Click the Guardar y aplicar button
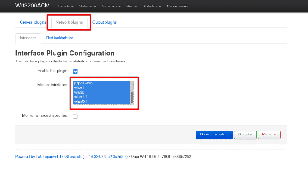 coord(214,135)
